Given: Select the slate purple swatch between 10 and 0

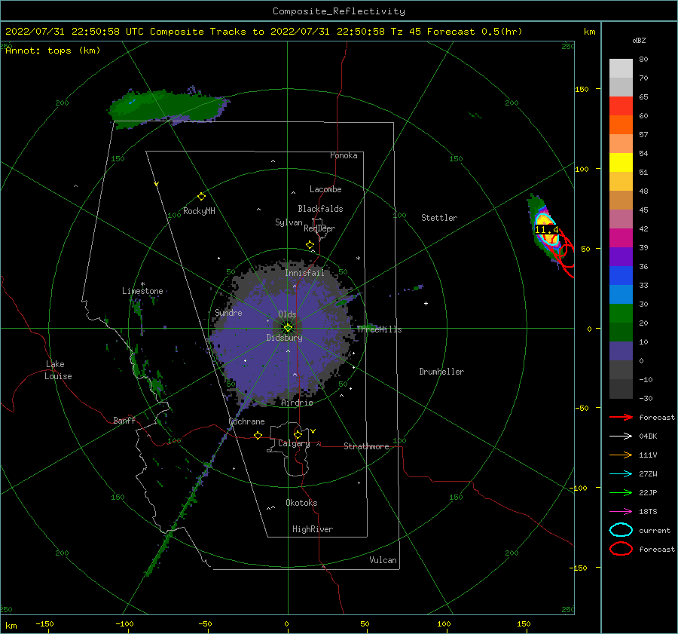Looking at the screenshot, I should (621, 351).
